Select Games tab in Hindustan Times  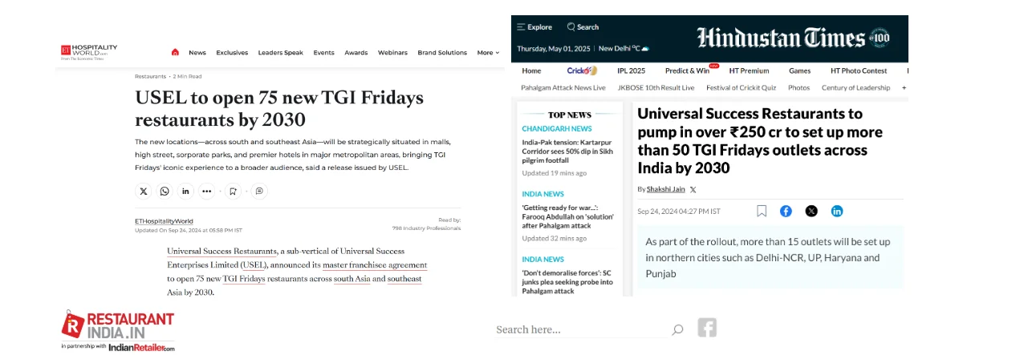[x=800, y=71]
